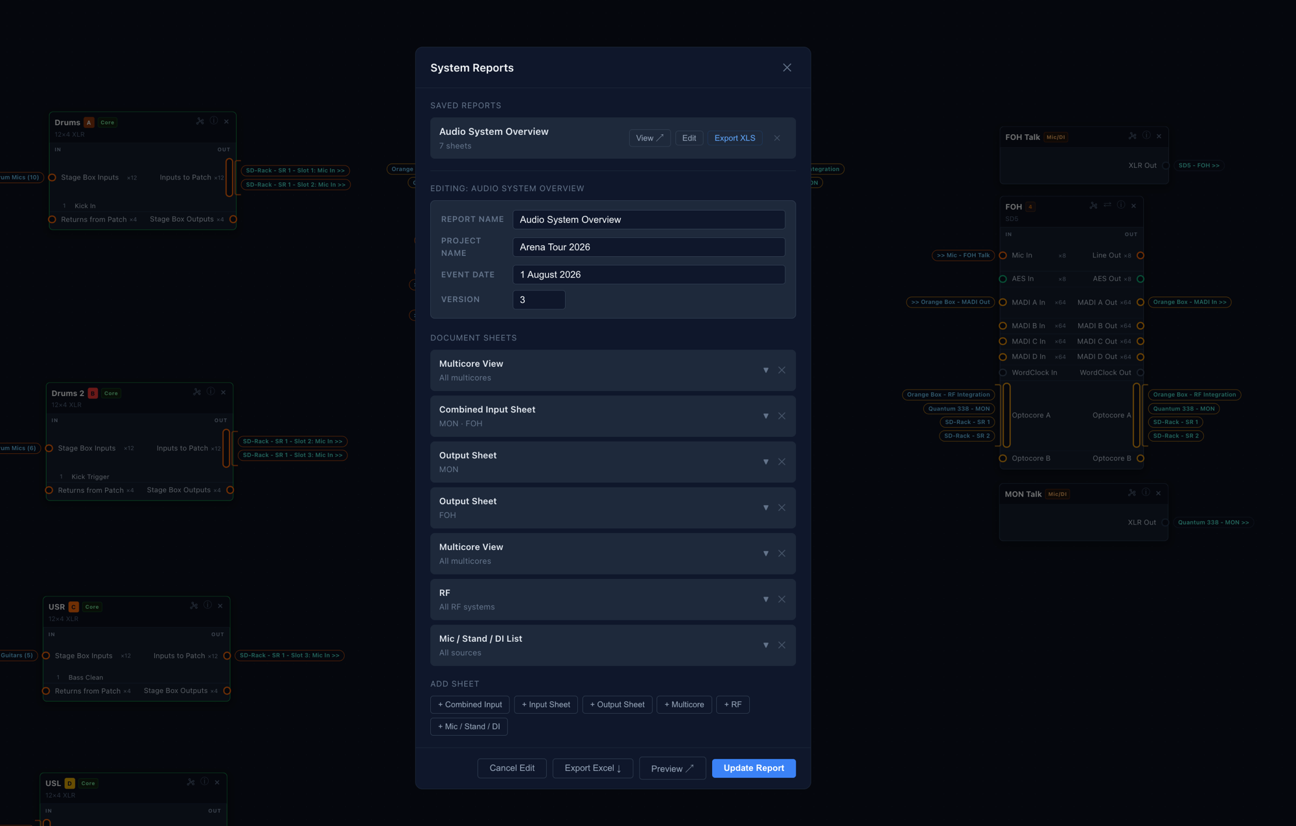The height and width of the screenshot is (826, 1296).
Task: Add an Output Sheet
Action: click(617, 705)
